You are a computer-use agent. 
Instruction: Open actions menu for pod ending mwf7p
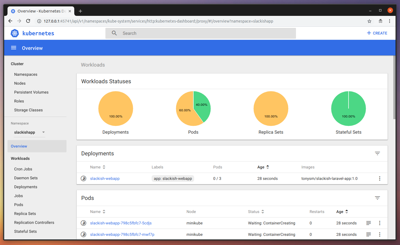point(380,234)
